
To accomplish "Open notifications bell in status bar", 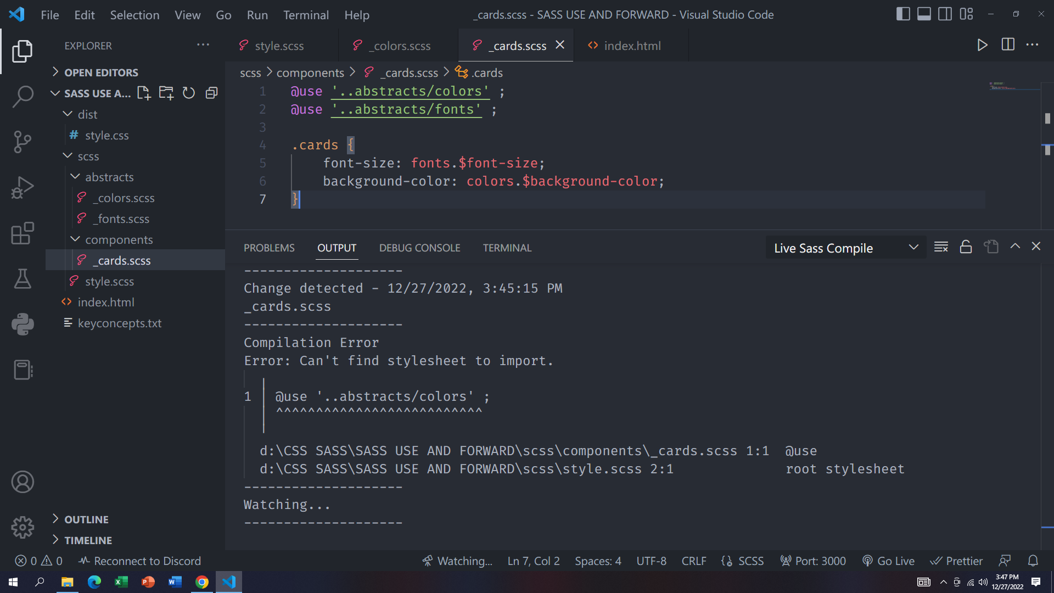I will [1033, 561].
